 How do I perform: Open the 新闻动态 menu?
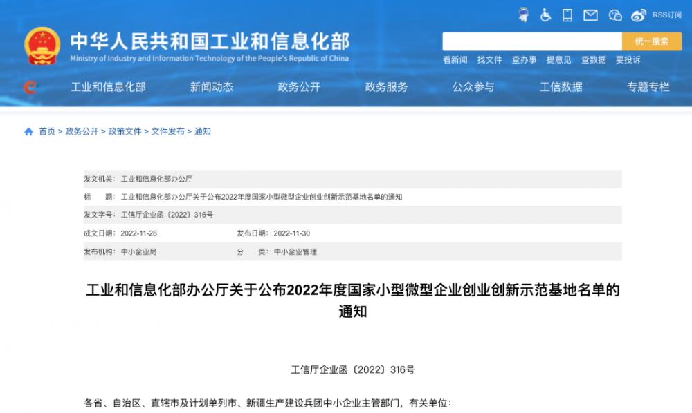click(x=210, y=87)
